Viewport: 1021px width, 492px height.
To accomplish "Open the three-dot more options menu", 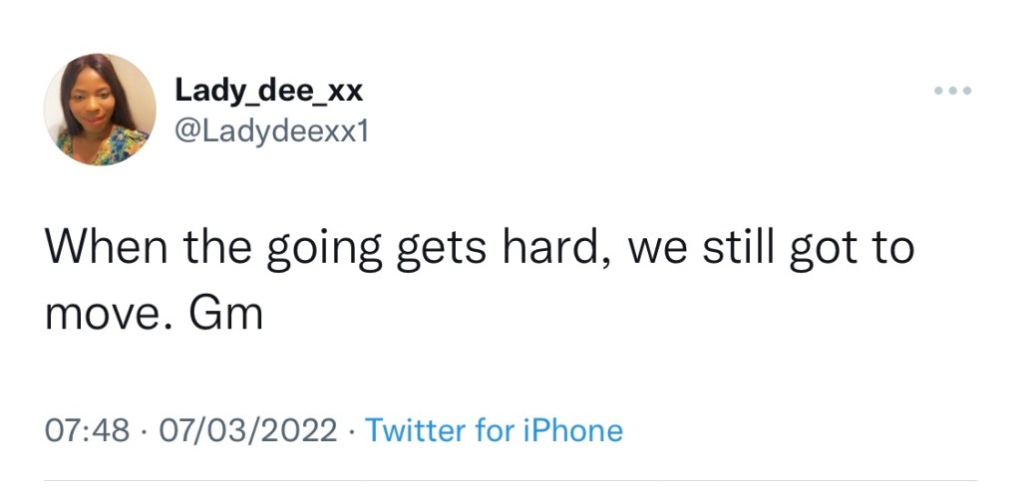I will coord(953,92).
